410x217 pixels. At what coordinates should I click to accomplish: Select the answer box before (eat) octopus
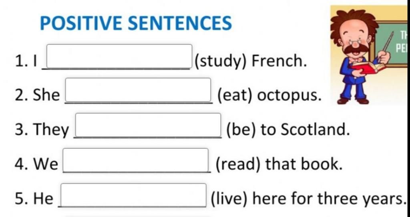138,90
